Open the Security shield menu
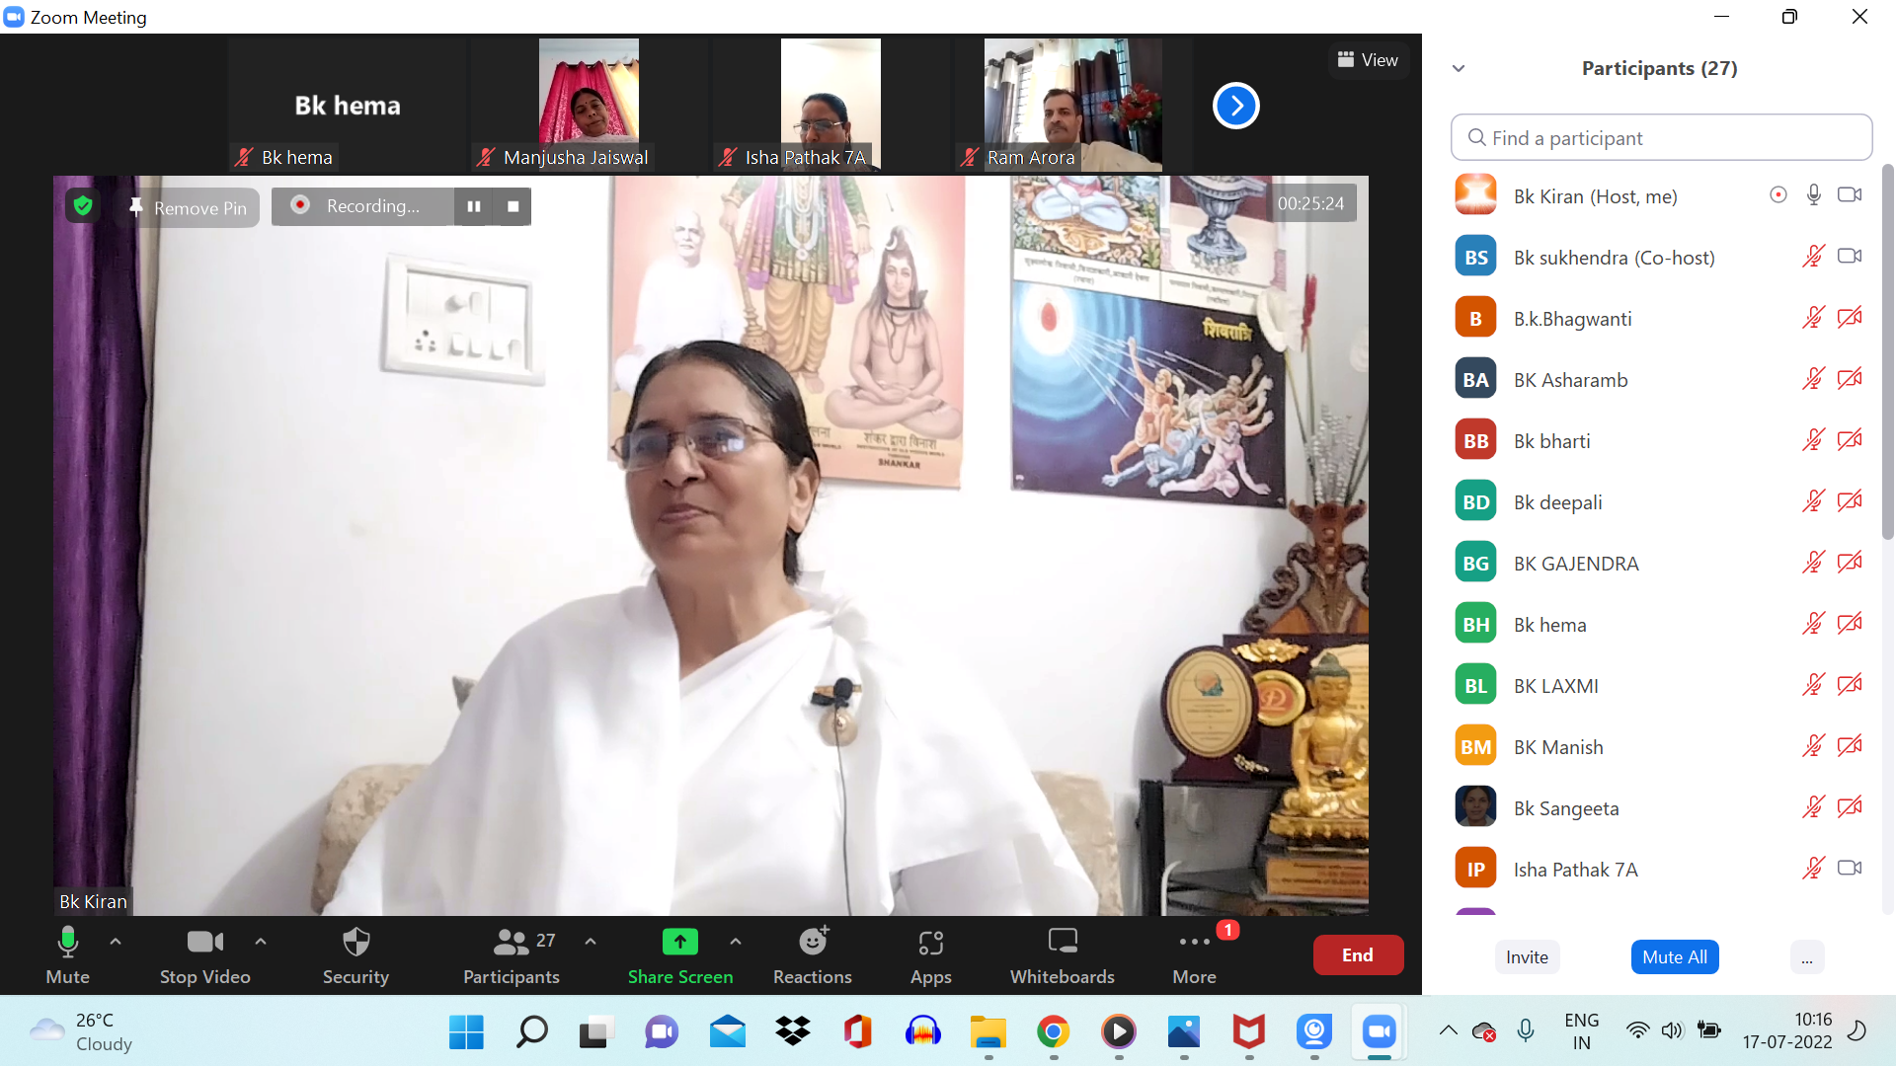This screenshot has height=1066, width=1896. coord(355,954)
